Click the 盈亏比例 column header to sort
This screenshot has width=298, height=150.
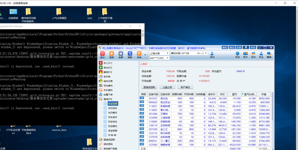[249, 94]
